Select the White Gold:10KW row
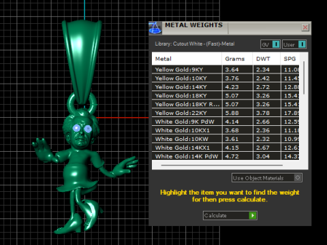The image size is (327, 245). point(225,139)
